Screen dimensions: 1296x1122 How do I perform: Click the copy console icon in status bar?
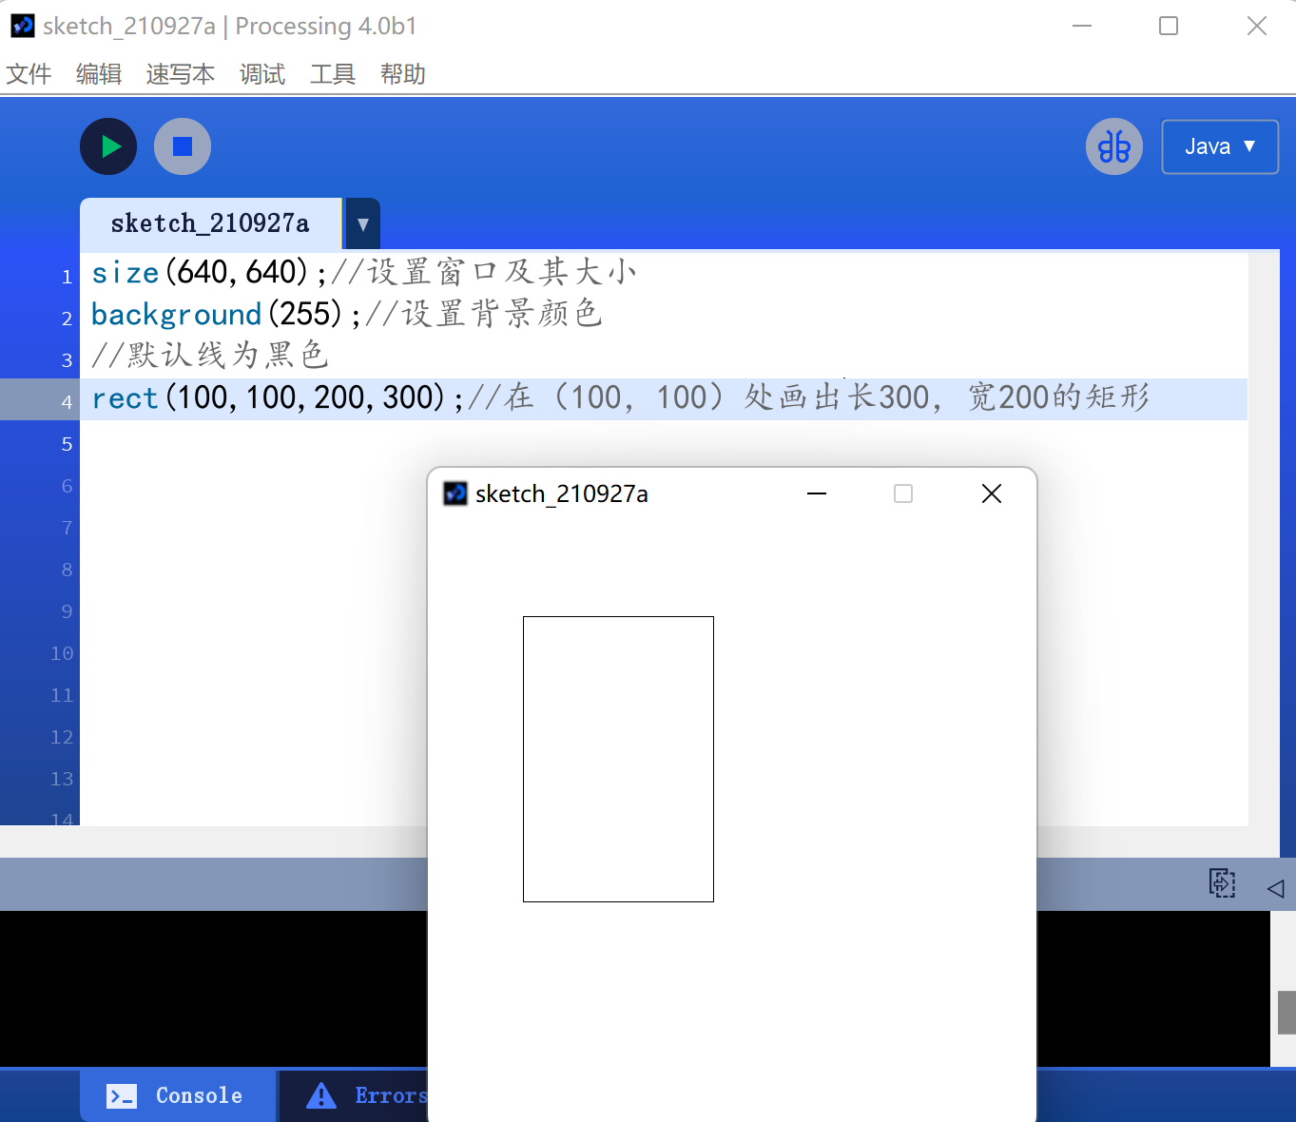pyautogui.click(x=1222, y=883)
